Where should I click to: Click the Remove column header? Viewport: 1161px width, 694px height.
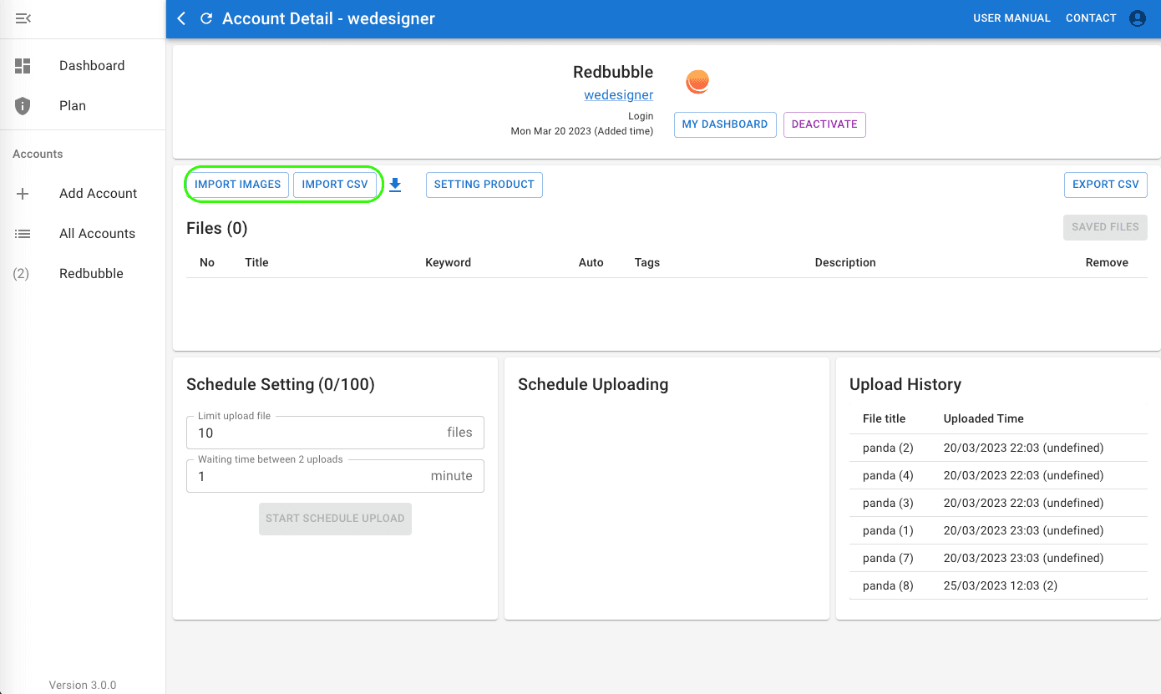(x=1107, y=262)
